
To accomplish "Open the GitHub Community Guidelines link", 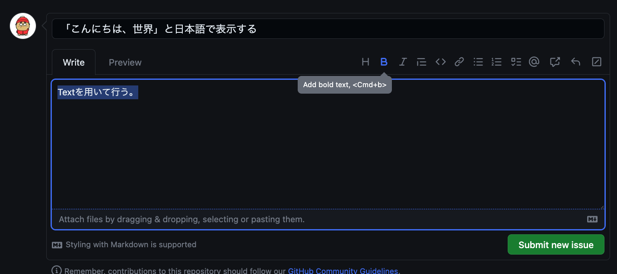I will (343, 270).
